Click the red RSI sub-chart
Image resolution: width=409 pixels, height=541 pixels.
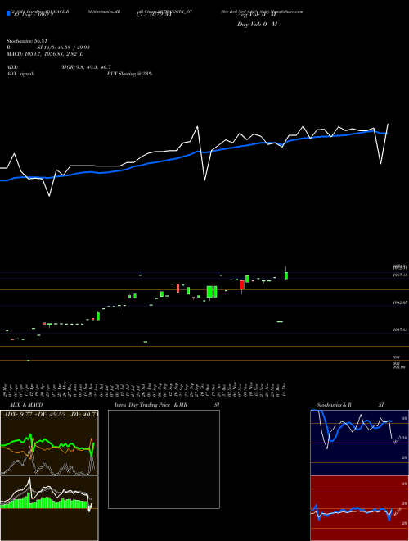coord(359,508)
